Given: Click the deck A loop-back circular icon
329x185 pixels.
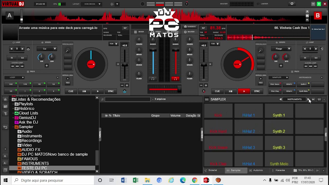Looking at the screenshot, I should (28, 49).
